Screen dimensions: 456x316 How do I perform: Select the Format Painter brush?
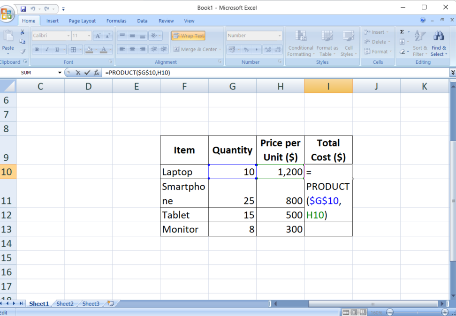click(x=22, y=52)
